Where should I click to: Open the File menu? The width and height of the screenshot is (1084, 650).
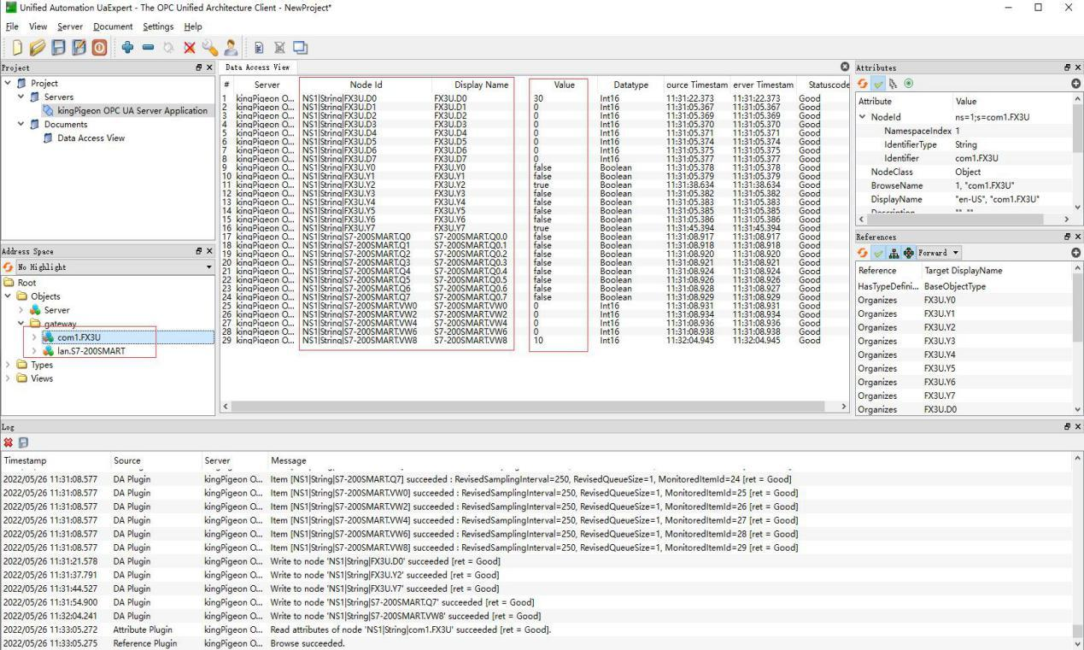coord(12,26)
